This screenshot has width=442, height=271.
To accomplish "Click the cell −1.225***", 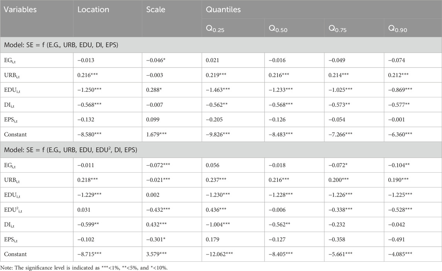I will click(x=400, y=195).
